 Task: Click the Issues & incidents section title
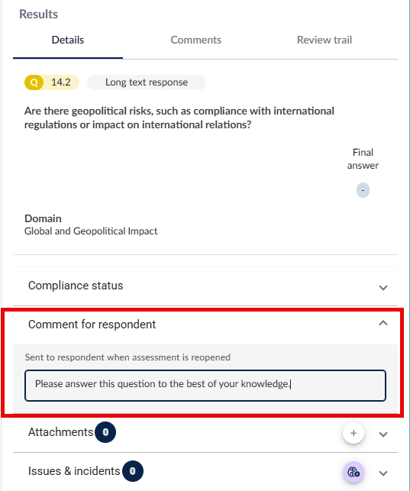click(74, 471)
